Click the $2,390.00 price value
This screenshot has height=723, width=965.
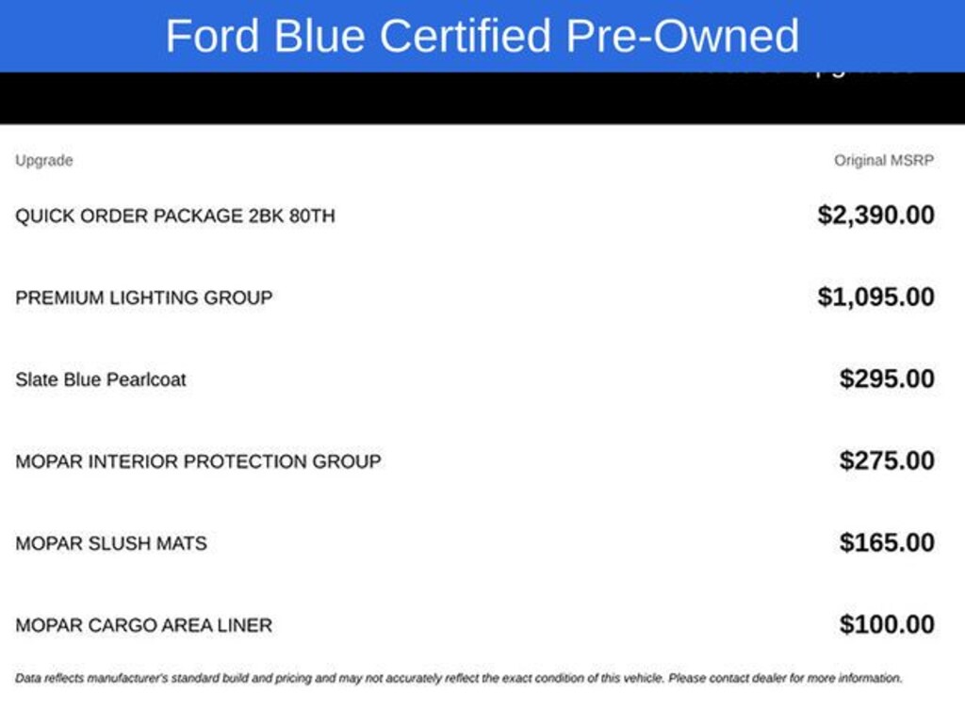tap(875, 216)
